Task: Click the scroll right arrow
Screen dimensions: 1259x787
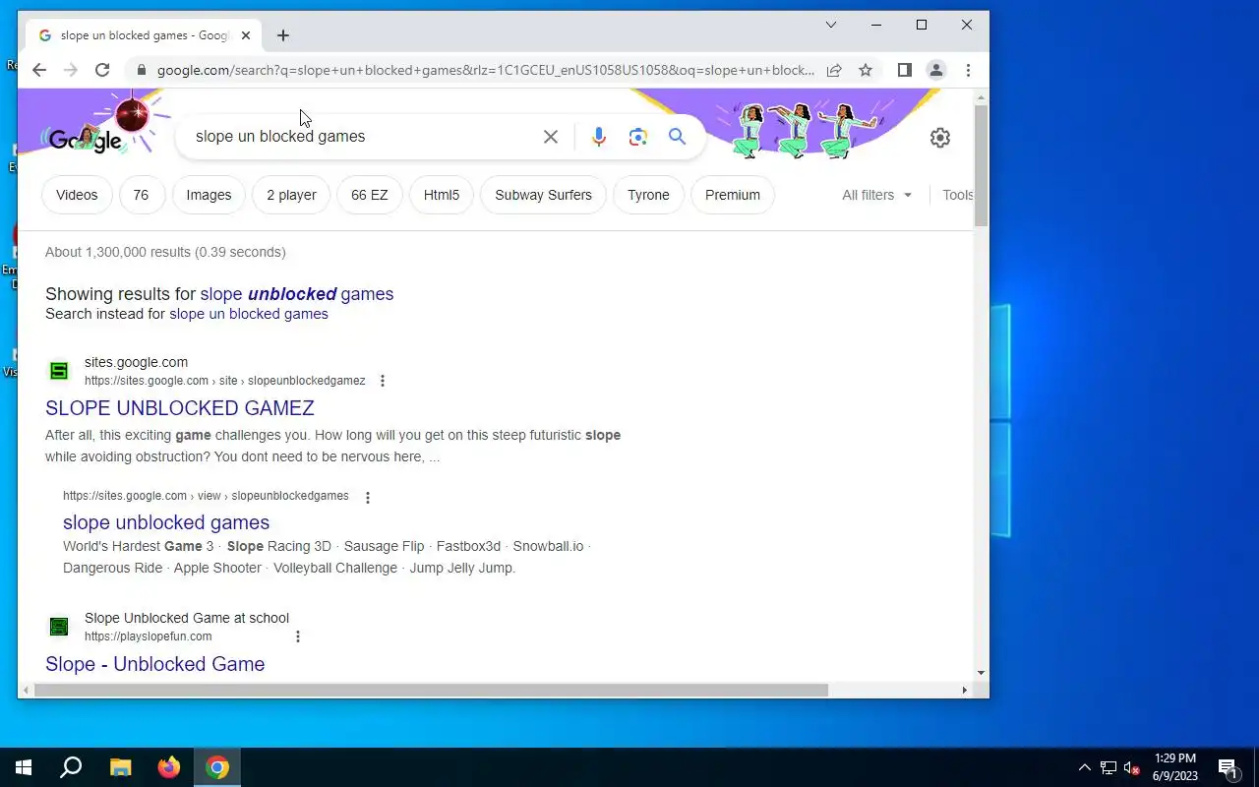Action: (x=964, y=691)
